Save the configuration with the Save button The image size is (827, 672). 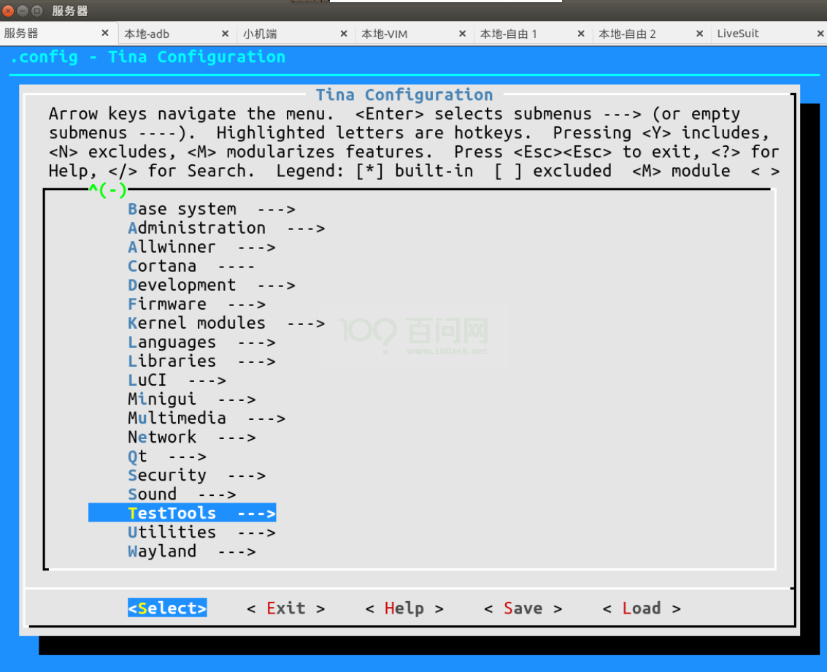522,608
